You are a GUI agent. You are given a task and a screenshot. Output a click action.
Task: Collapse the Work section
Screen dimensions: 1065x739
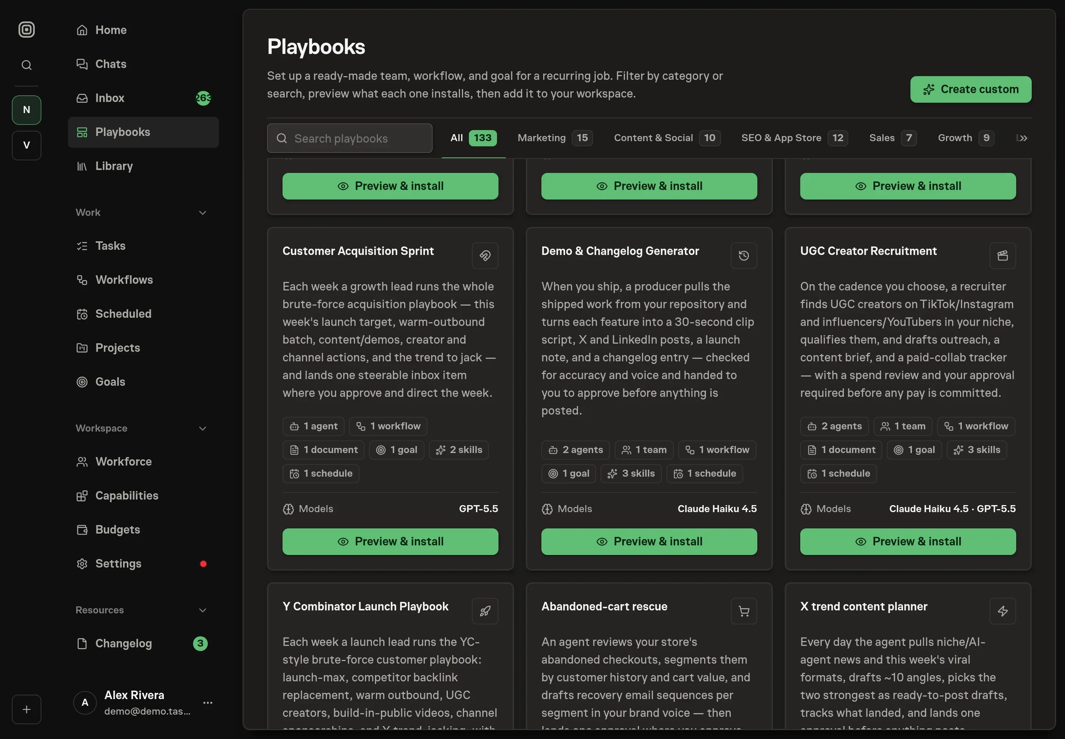[203, 212]
